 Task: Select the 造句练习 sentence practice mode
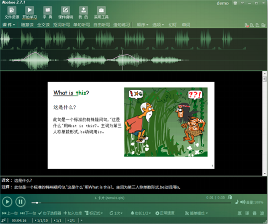click(122, 25)
